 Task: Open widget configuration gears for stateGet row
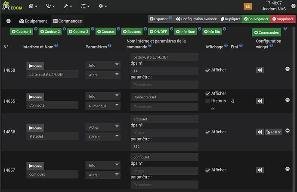tap(260, 132)
